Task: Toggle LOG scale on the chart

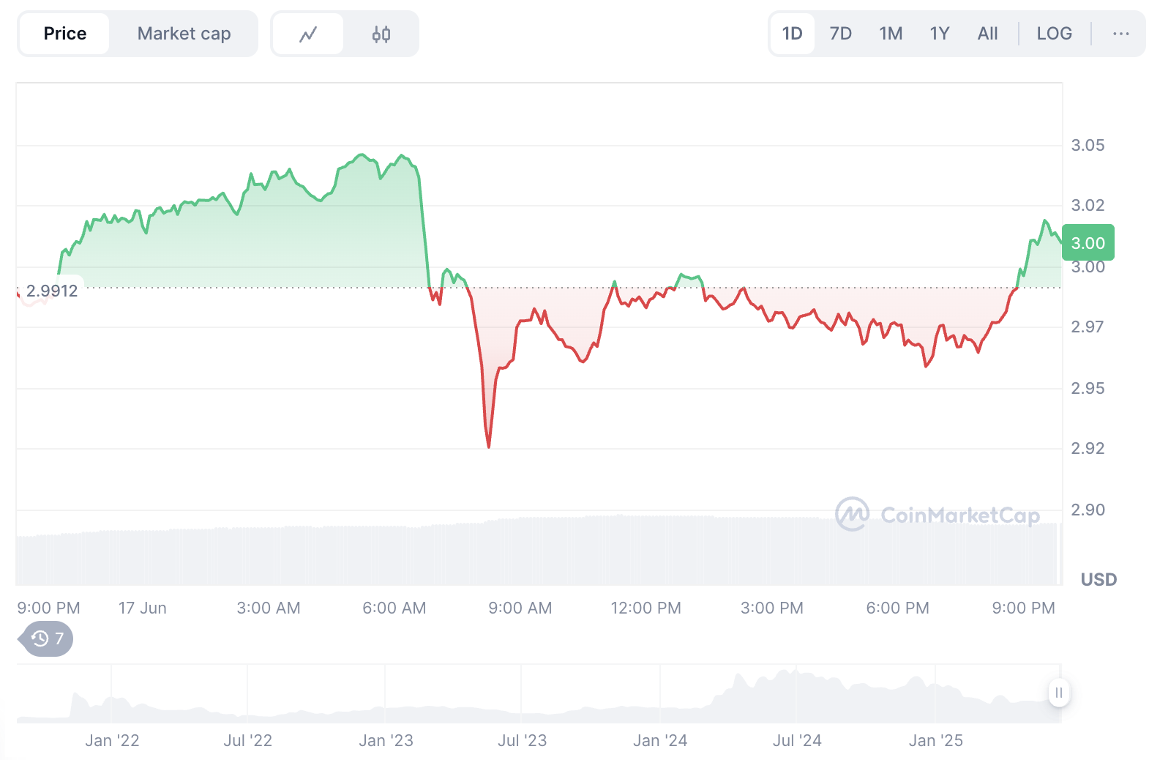Action: (x=1054, y=34)
